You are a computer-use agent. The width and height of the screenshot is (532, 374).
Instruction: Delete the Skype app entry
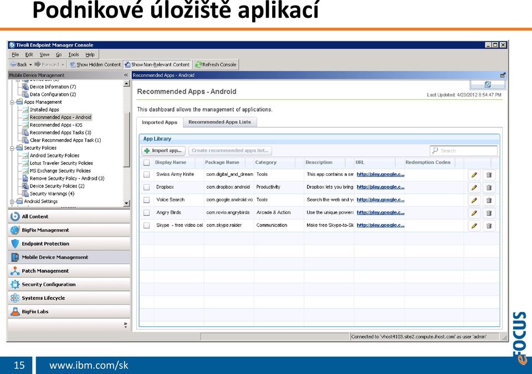[x=489, y=225]
